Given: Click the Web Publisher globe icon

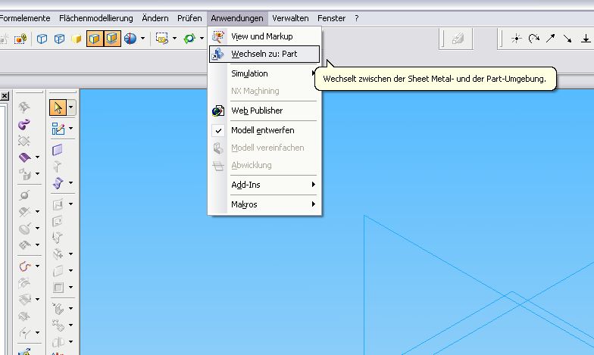Looking at the screenshot, I should pos(218,111).
